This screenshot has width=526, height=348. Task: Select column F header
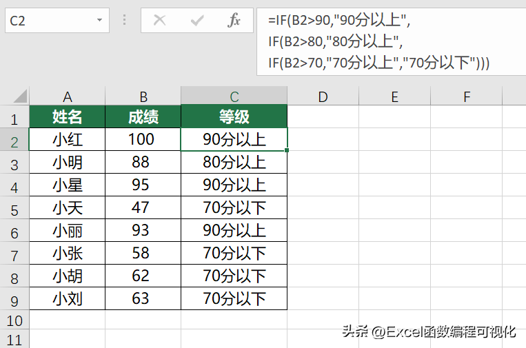click(467, 96)
